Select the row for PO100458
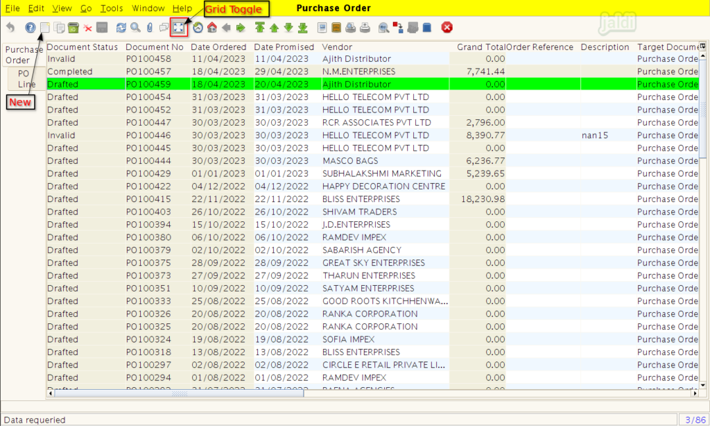710x426 pixels. tap(372, 59)
